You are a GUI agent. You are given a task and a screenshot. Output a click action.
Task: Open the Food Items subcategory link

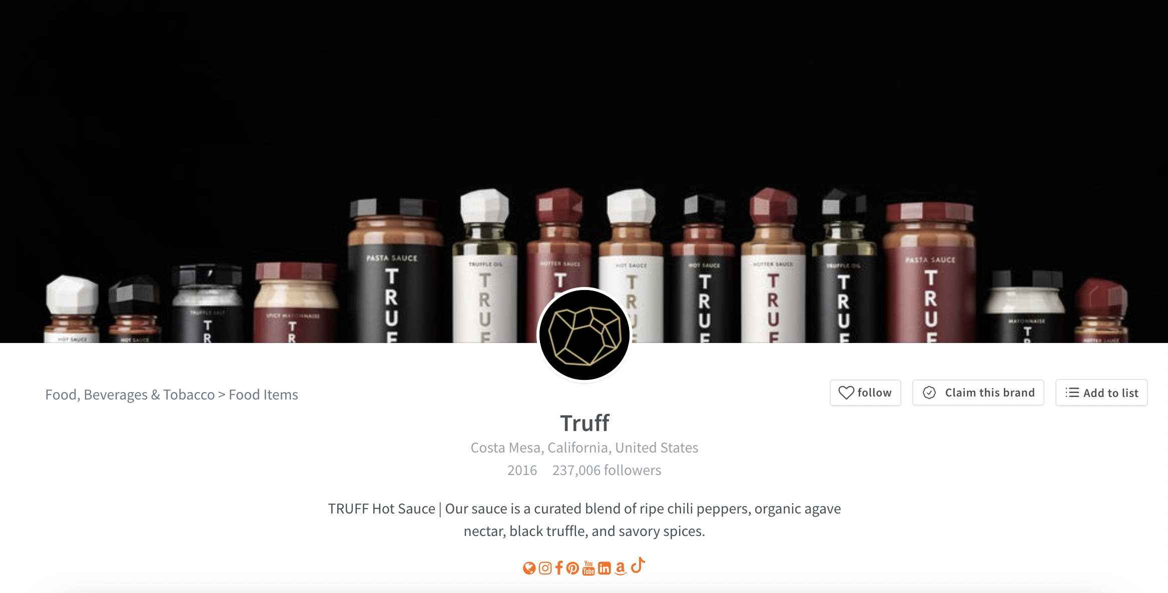[x=263, y=394]
